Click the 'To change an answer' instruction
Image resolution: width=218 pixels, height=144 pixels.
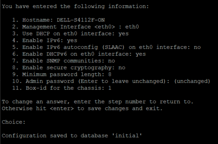coord(97,102)
